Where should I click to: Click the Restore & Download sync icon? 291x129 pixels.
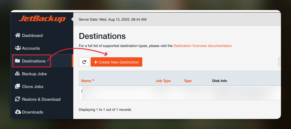point(18,99)
